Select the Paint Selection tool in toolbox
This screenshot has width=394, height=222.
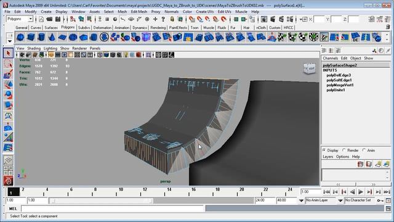coord(8,74)
